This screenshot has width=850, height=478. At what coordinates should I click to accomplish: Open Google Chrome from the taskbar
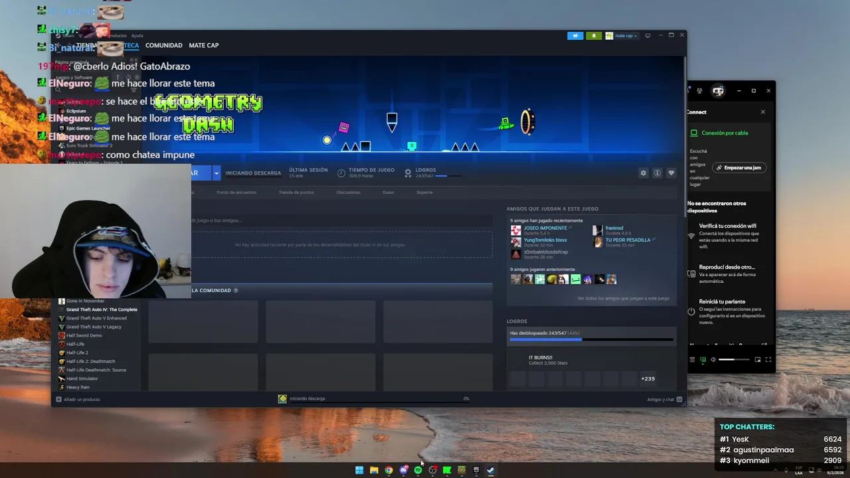pyautogui.click(x=388, y=470)
